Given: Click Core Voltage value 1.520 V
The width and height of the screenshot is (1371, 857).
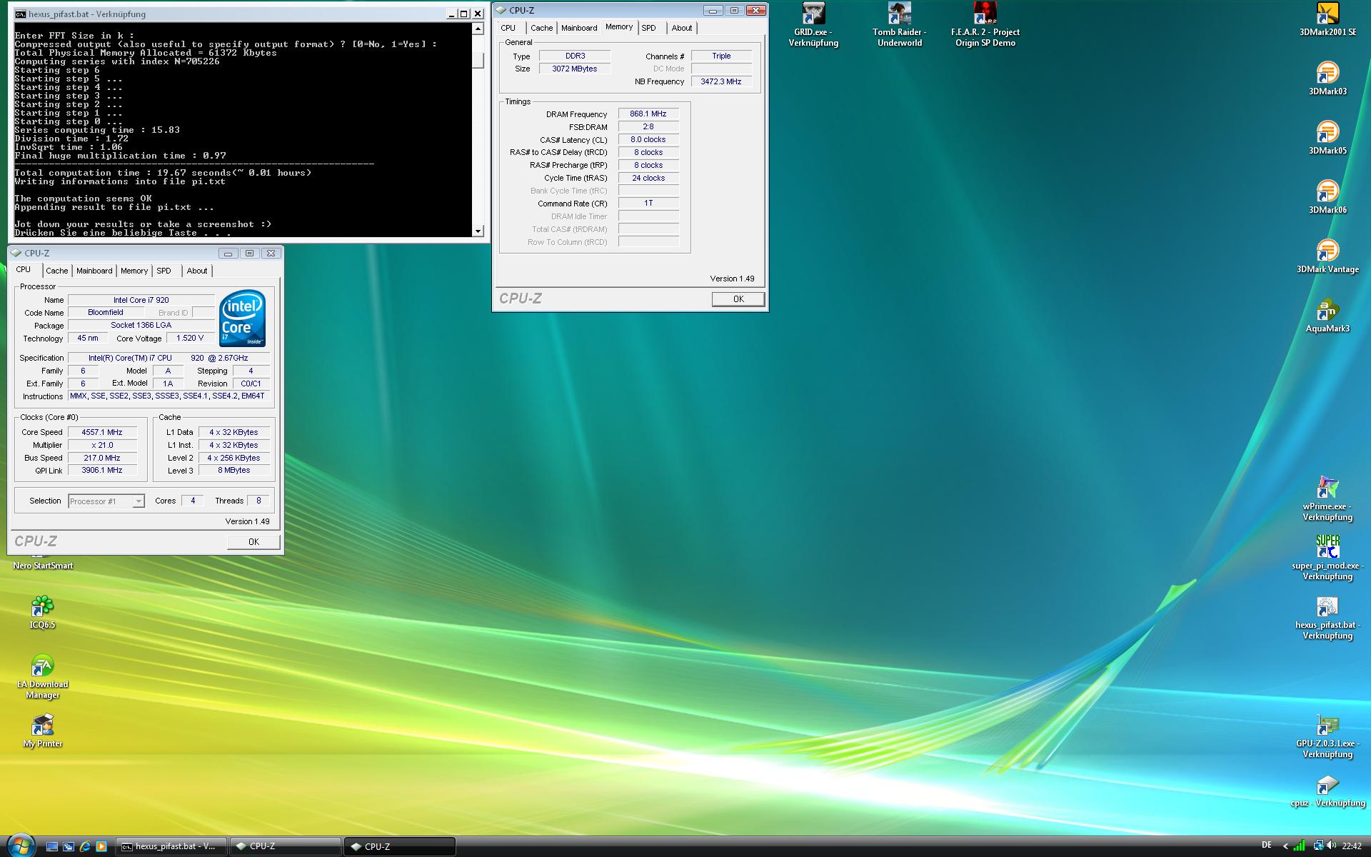Looking at the screenshot, I should (x=190, y=339).
